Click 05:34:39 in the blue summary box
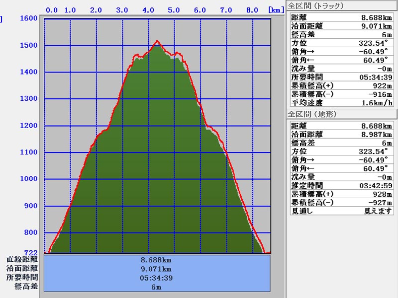Image resolution: width=398 pixels, height=298 pixels. (x=157, y=278)
